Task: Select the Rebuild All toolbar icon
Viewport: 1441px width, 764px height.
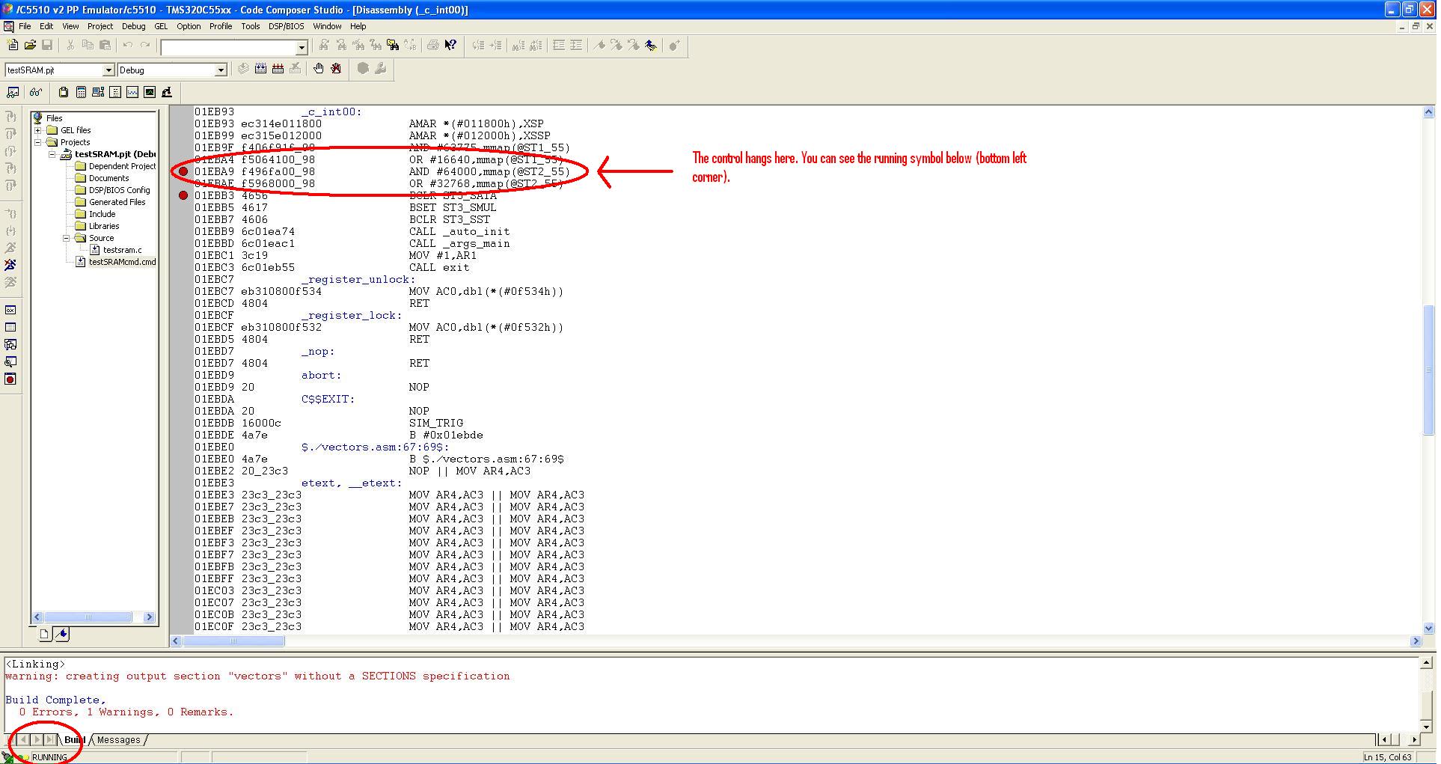Action: point(278,69)
